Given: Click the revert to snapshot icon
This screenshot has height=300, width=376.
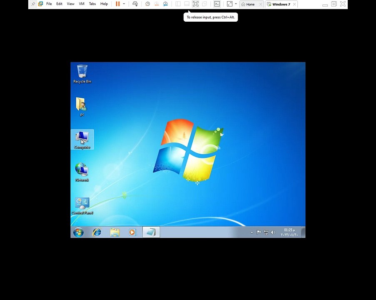Looking at the screenshot, I should pos(157,4).
